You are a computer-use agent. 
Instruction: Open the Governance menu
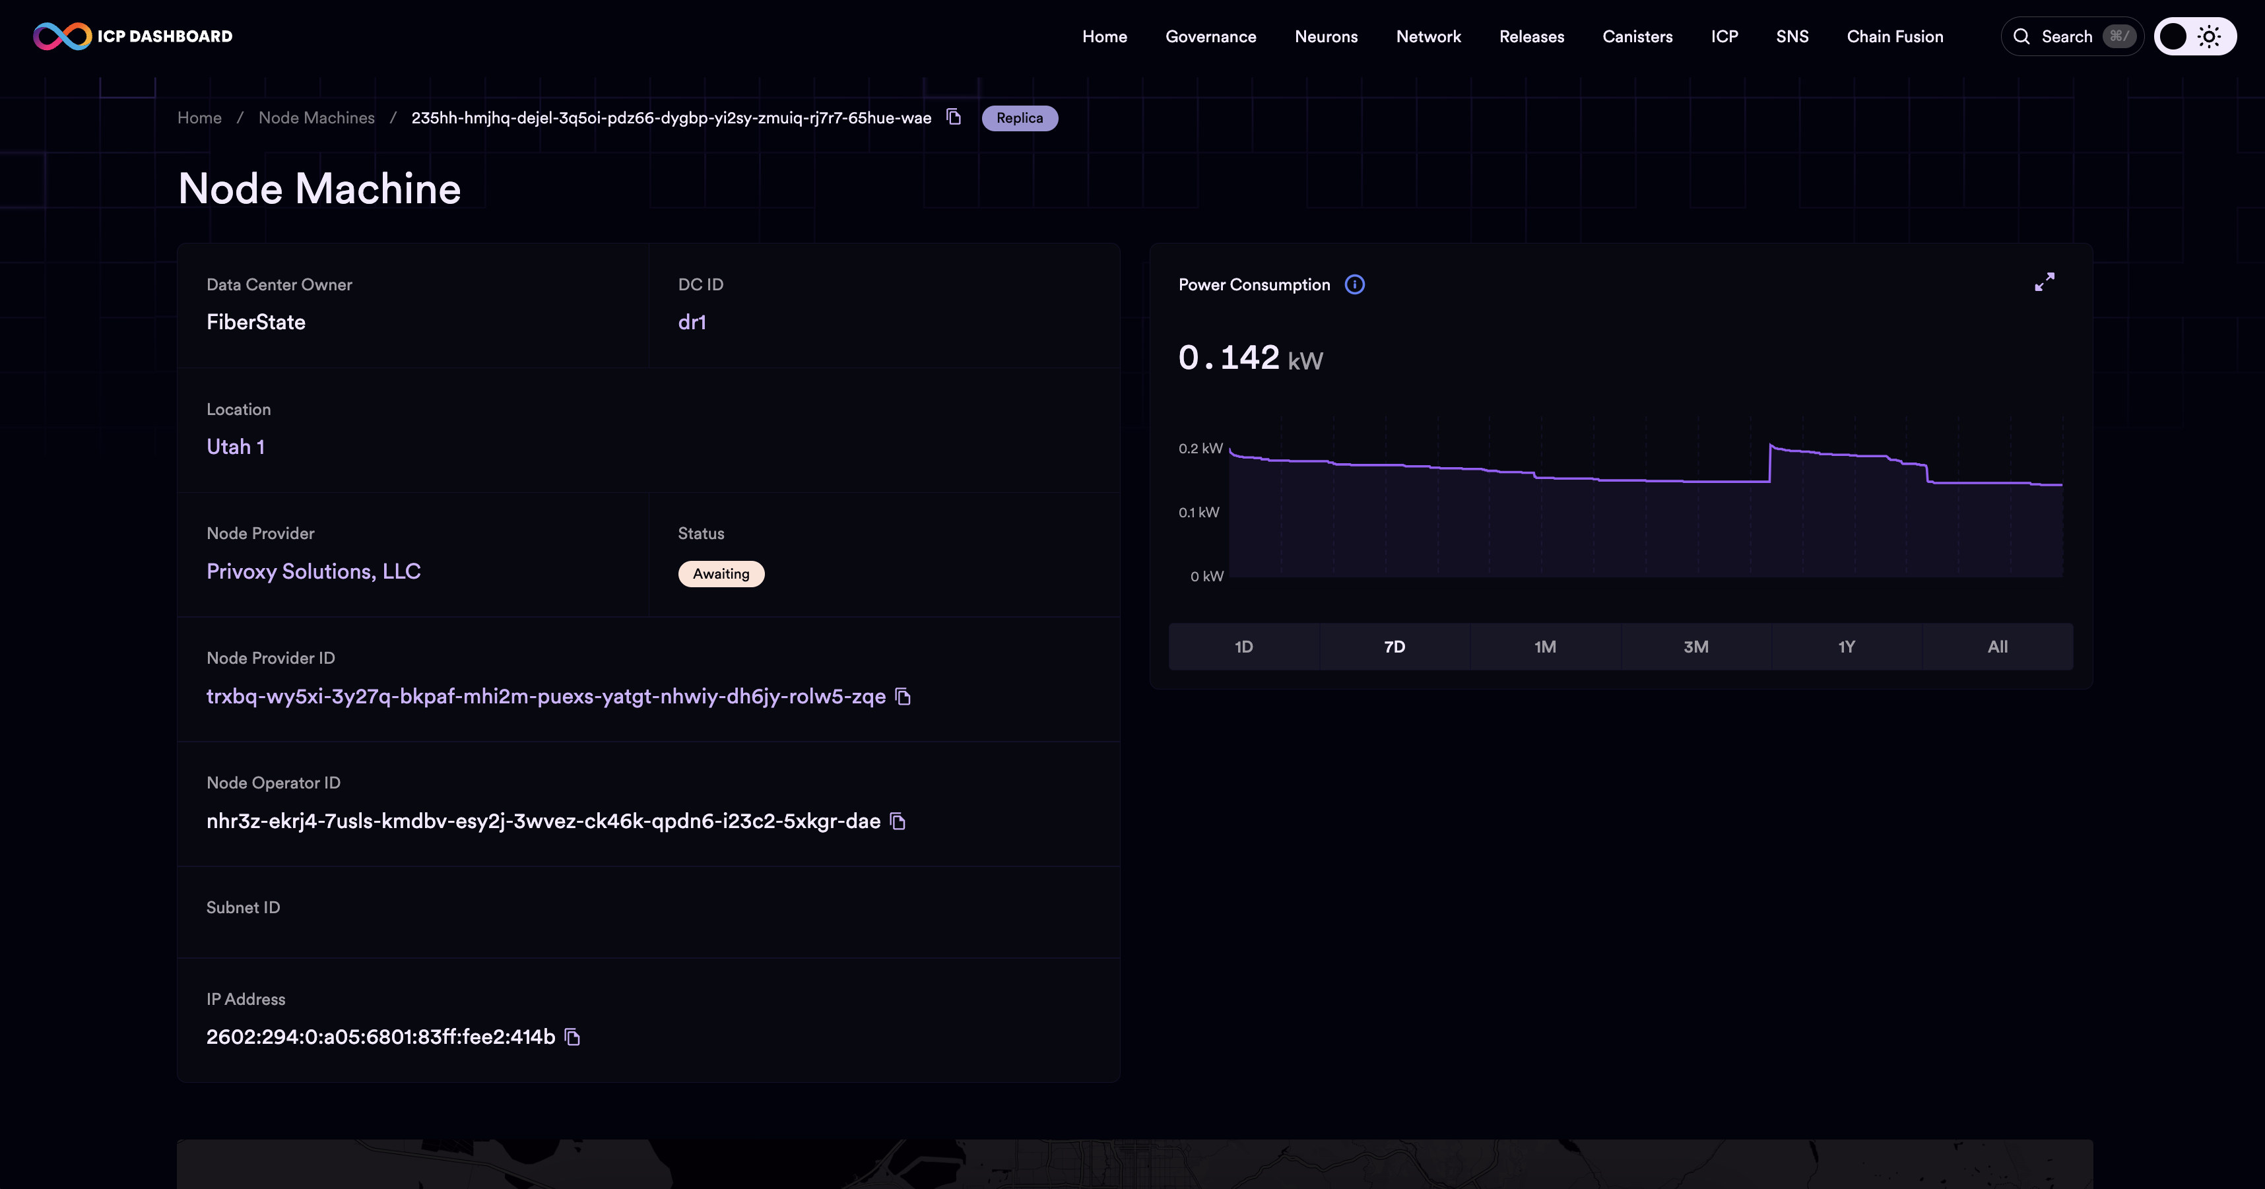(x=1211, y=36)
